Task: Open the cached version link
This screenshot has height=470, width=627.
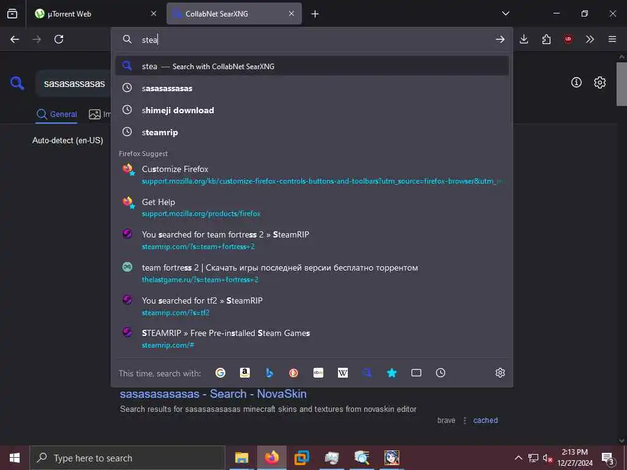Action: 486,420
